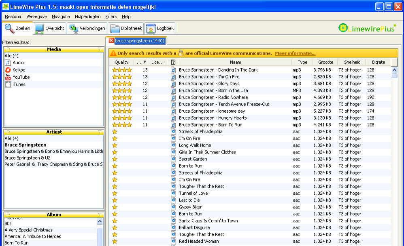Click the Media panel header circle
Viewport: 404px width, 246px height.
tap(8, 49)
